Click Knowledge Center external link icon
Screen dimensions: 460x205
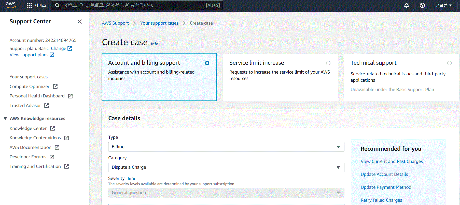coord(52,128)
